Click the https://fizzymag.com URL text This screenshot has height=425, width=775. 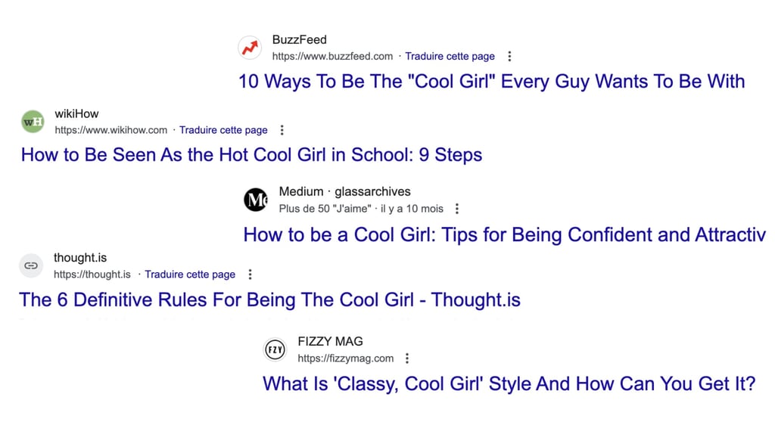click(345, 358)
